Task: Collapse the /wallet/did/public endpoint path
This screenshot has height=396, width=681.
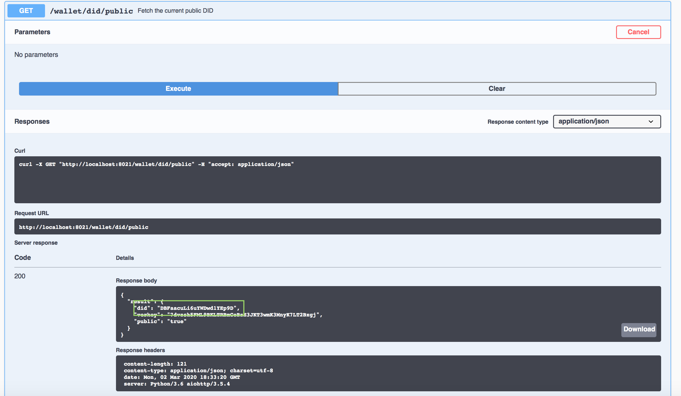Action: point(91,11)
